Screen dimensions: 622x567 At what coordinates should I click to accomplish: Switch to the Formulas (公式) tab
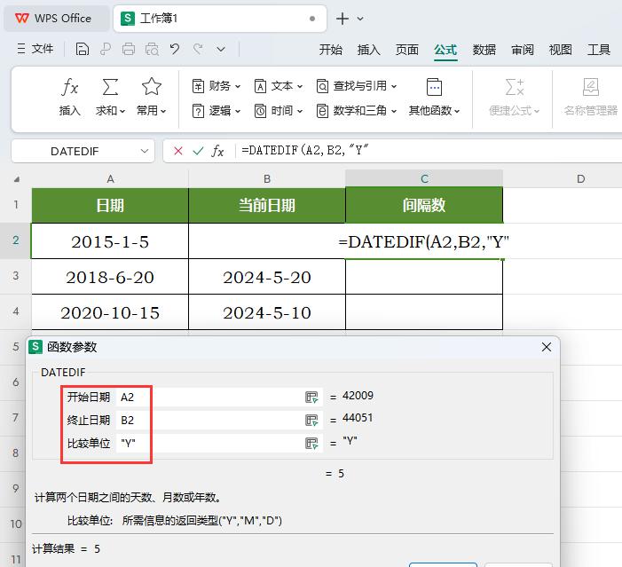445,50
